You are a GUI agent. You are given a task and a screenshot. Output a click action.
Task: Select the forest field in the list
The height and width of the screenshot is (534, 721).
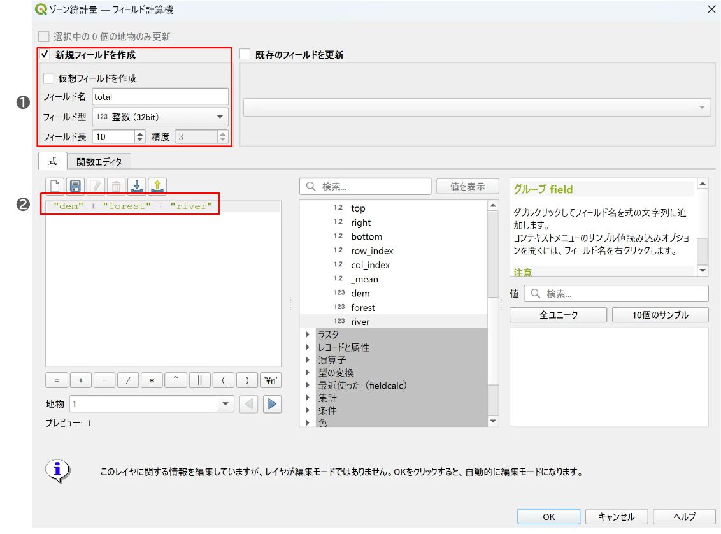363,307
